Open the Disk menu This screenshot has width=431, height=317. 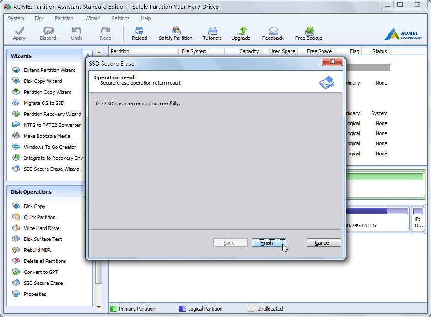click(x=39, y=18)
